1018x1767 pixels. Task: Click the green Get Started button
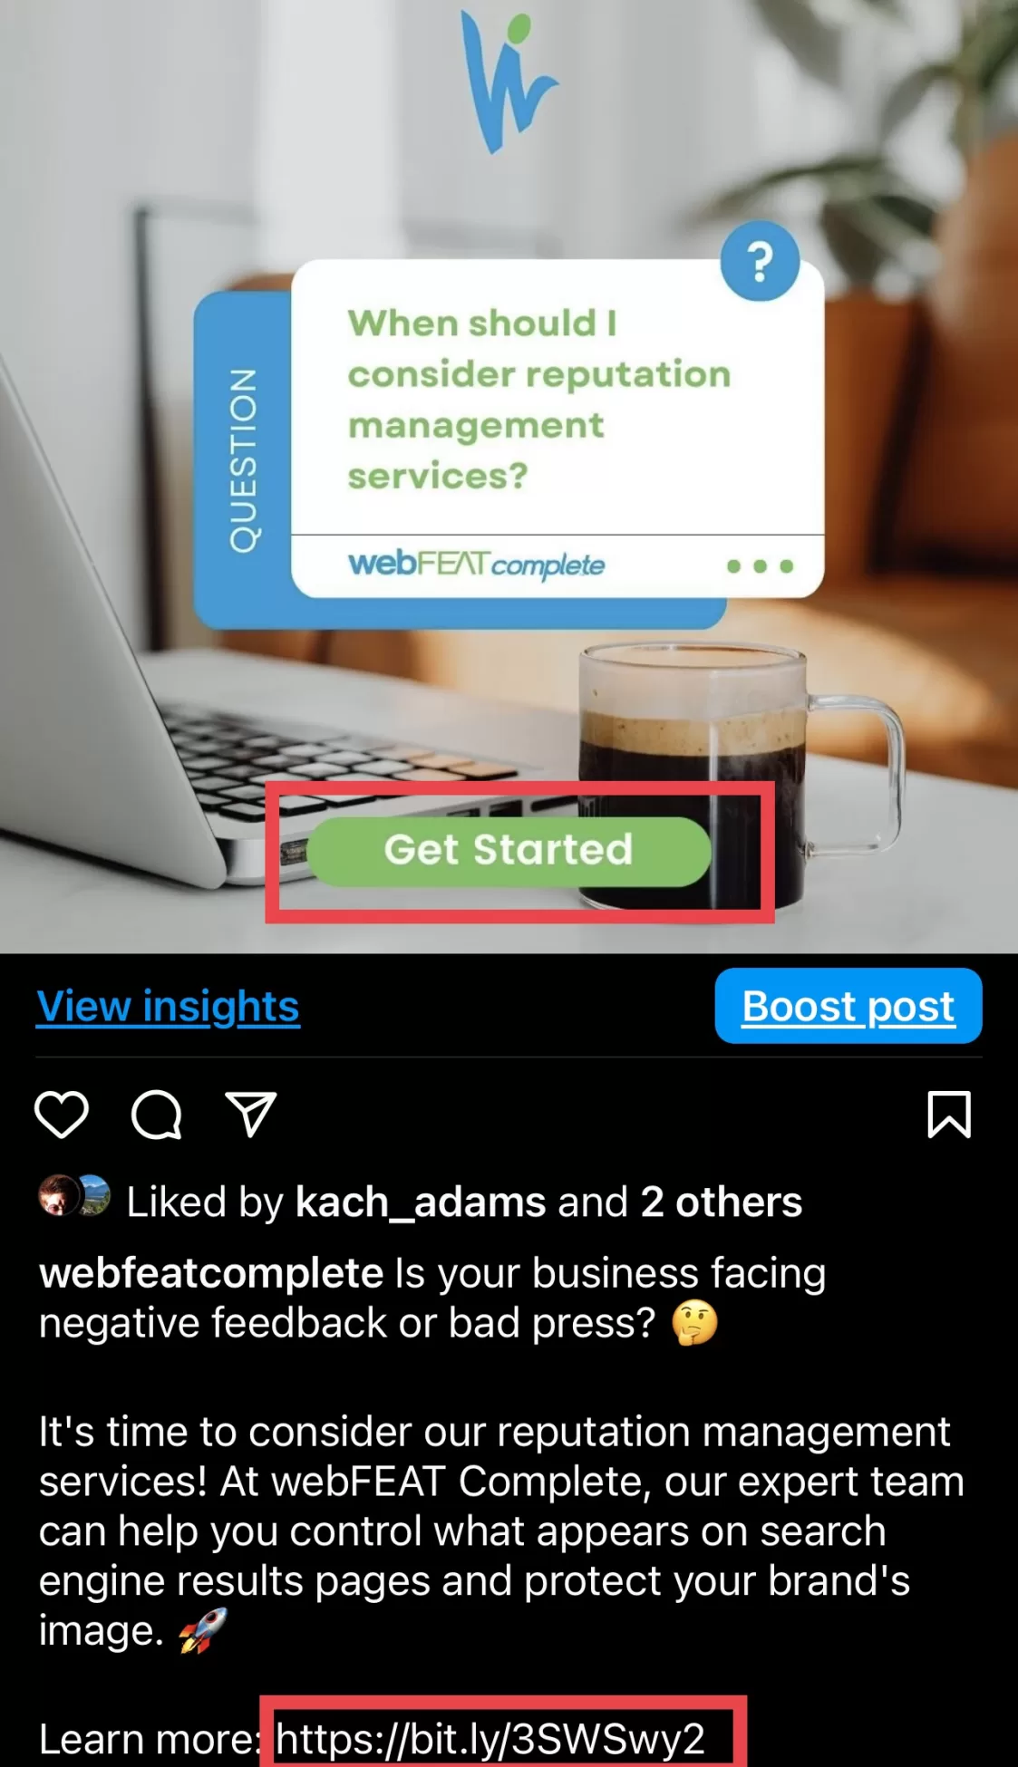pos(509,851)
